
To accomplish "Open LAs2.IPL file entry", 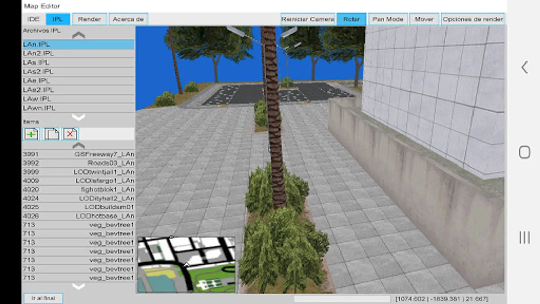I will point(78,72).
